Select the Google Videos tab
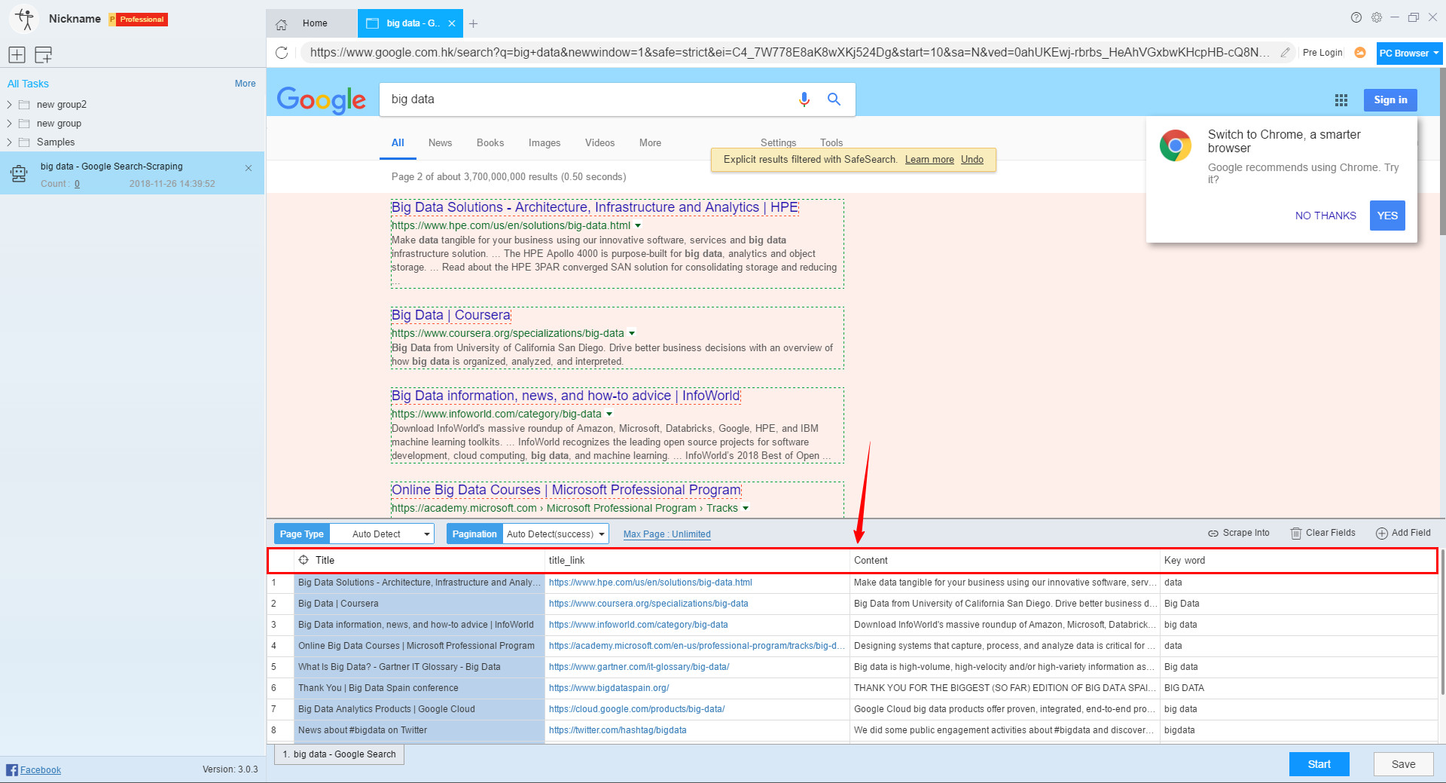Image resolution: width=1446 pixels, height=783 pixels. coord(599,143)
